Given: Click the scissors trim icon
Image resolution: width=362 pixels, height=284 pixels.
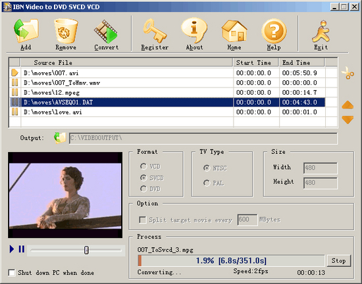Looking at the screenshot, I should tap(348, 73).
